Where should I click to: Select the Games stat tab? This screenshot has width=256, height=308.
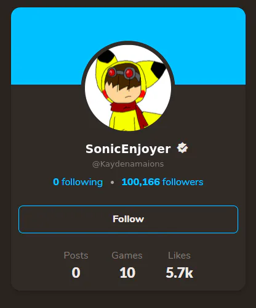coord(127,265)
